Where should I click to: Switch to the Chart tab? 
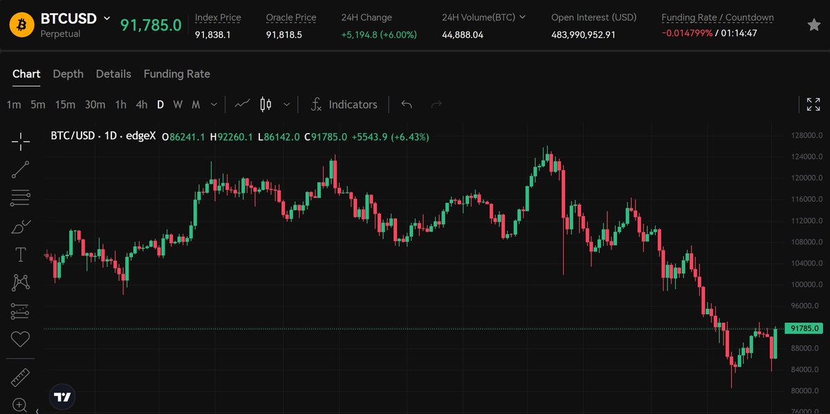click(26, 74)
